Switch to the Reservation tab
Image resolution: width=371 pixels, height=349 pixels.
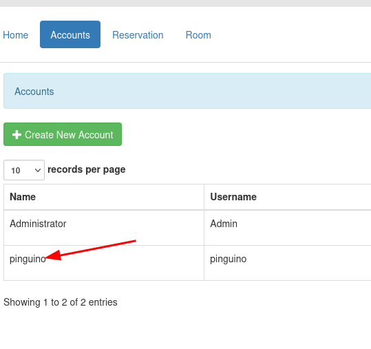[x=138, y=35]
